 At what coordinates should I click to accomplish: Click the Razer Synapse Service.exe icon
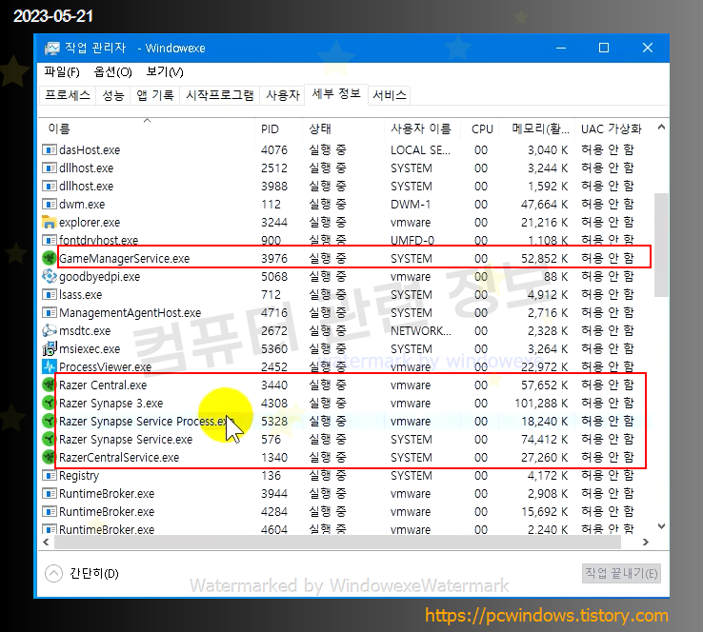pos(49,439)
